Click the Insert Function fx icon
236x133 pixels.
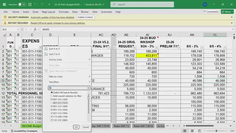[x=35, y=30]
